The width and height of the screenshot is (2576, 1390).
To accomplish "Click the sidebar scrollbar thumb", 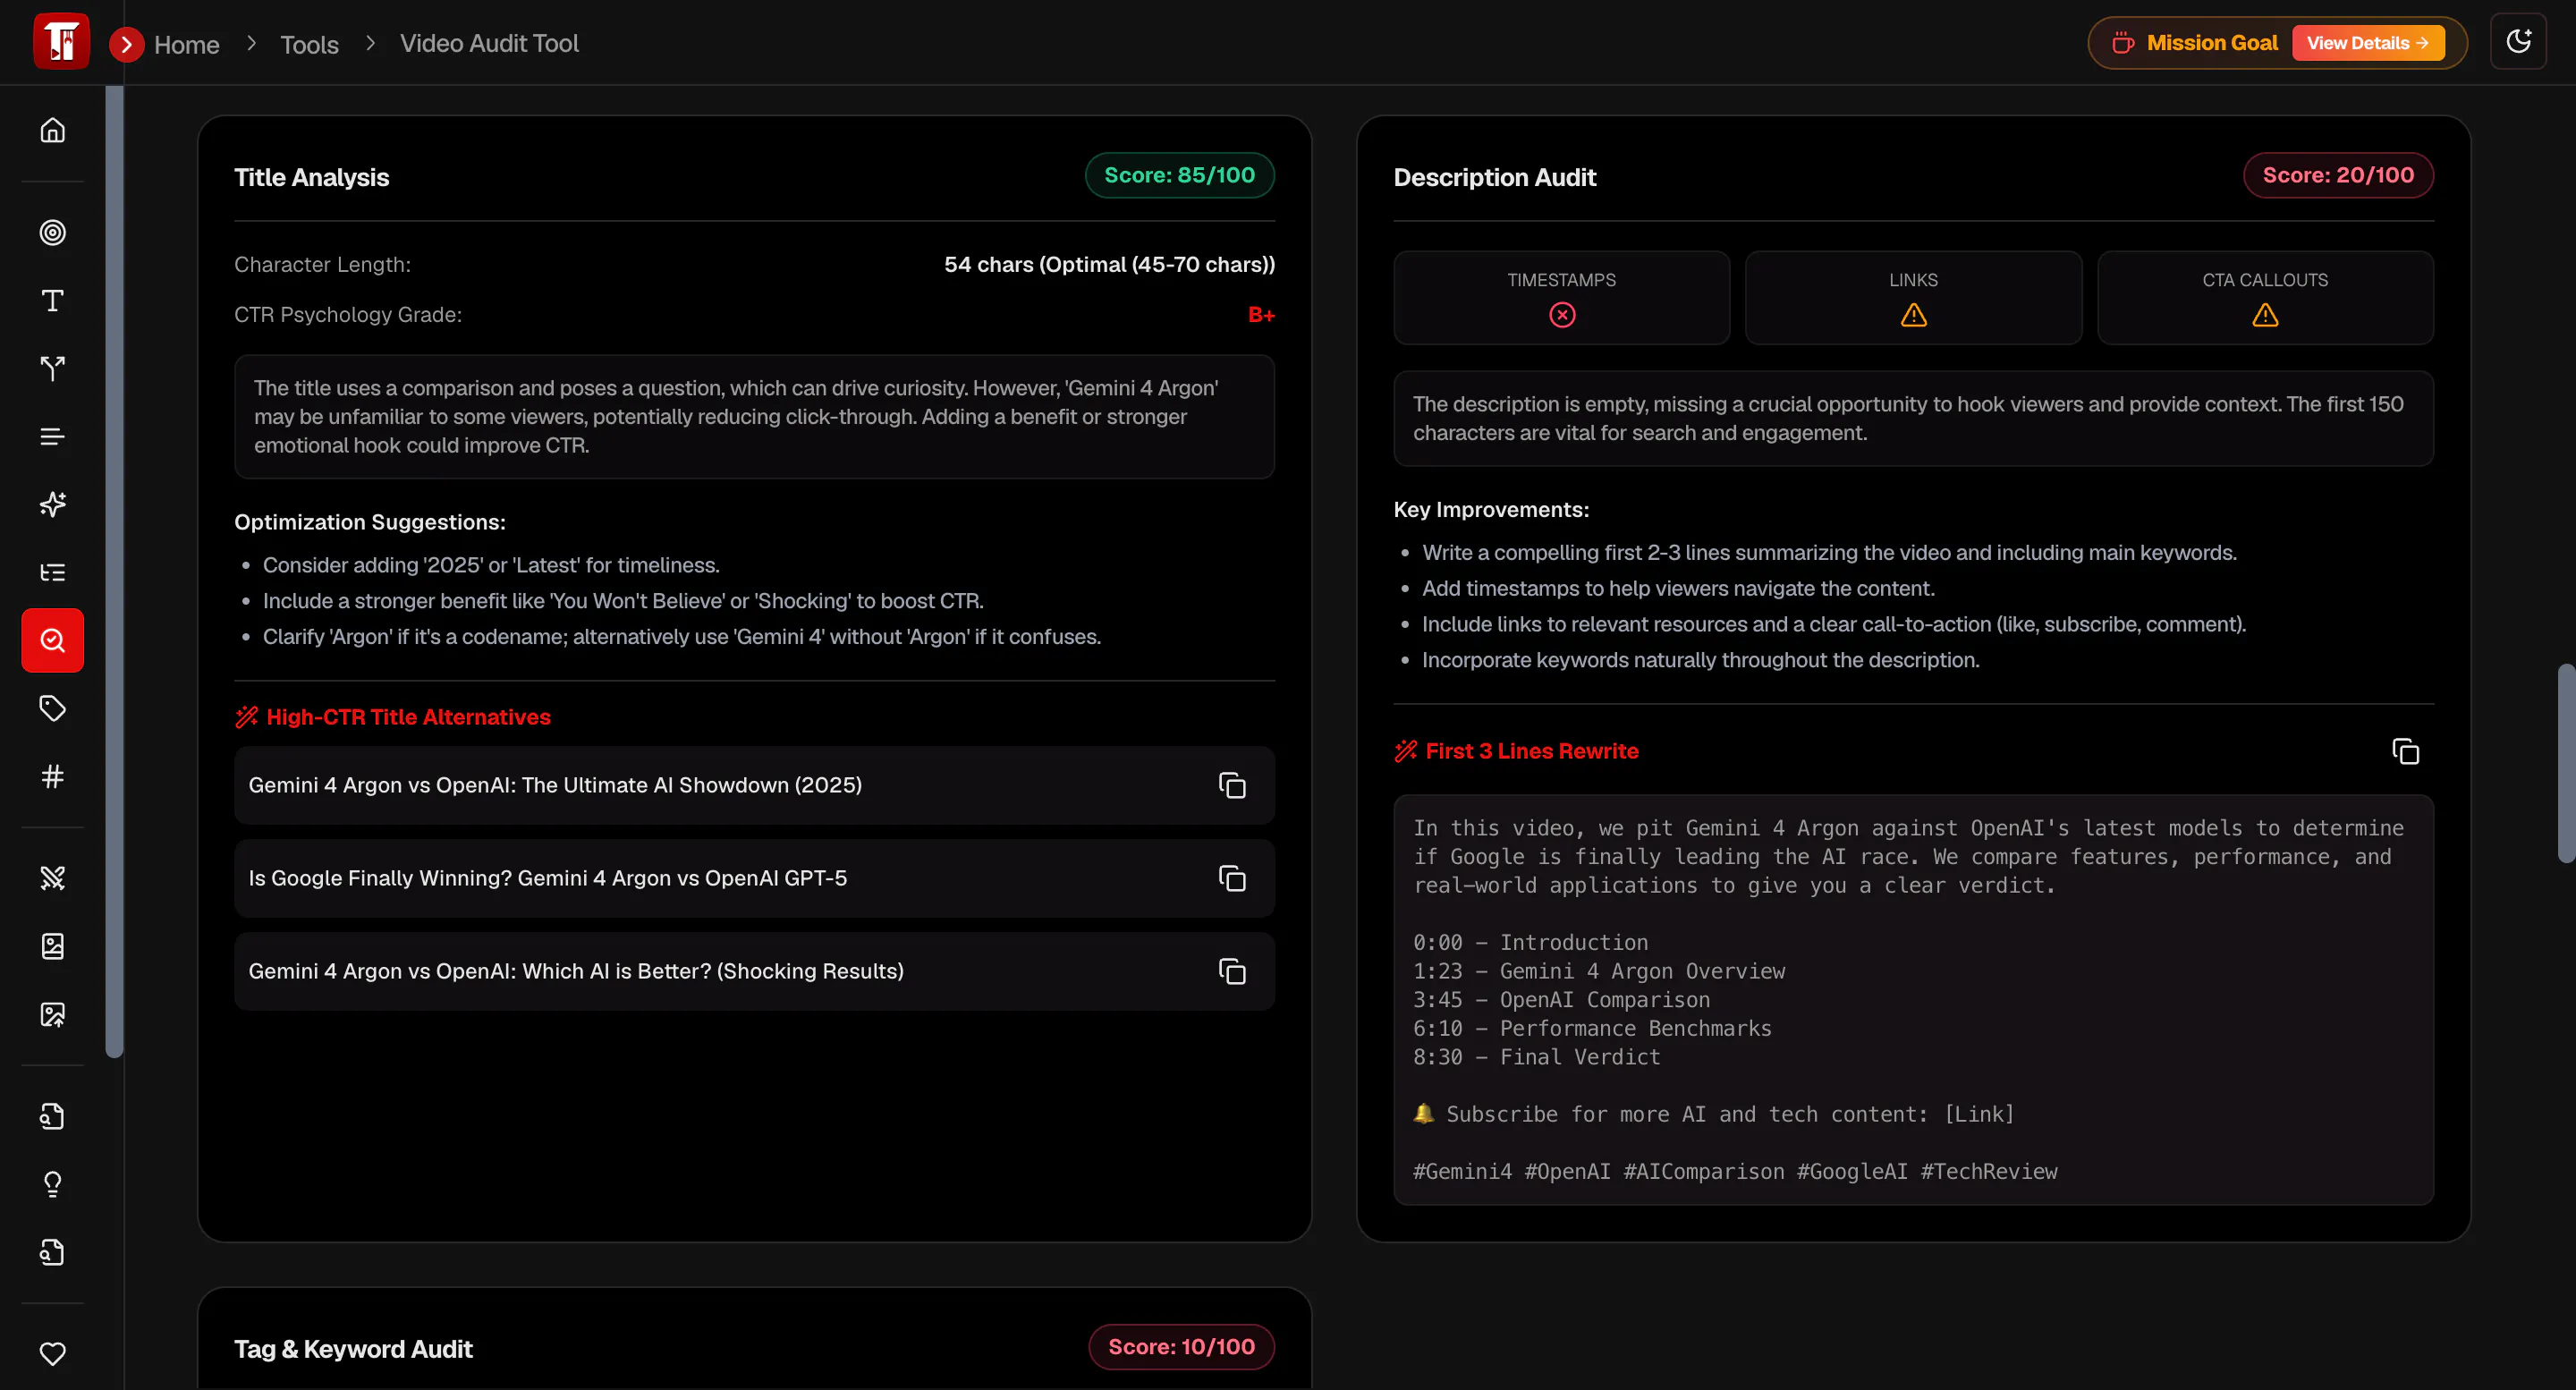I will (114, 571).
